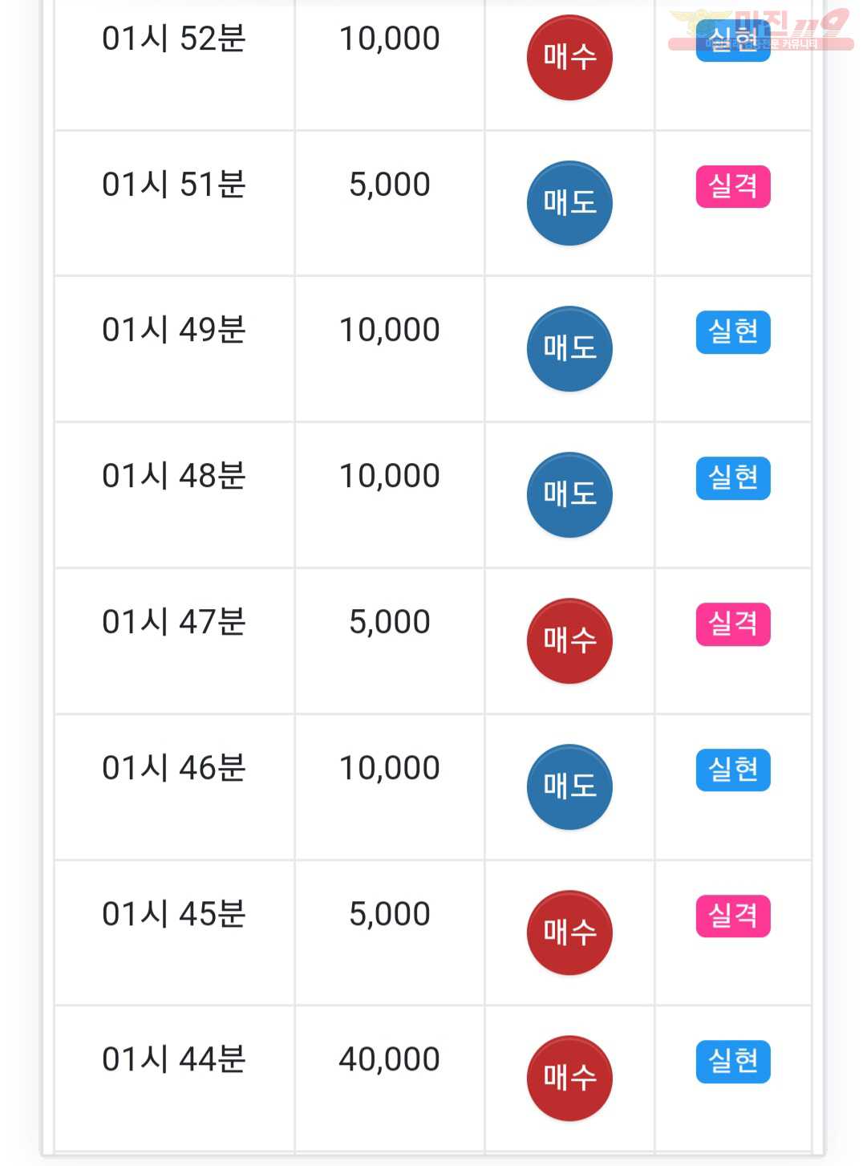Select the blue 실현 badge for 01시 44분

733,1061
